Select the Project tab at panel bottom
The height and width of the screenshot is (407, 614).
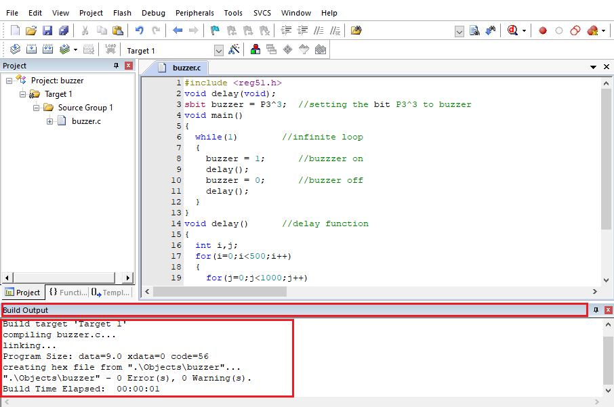(x=23, y=293)
